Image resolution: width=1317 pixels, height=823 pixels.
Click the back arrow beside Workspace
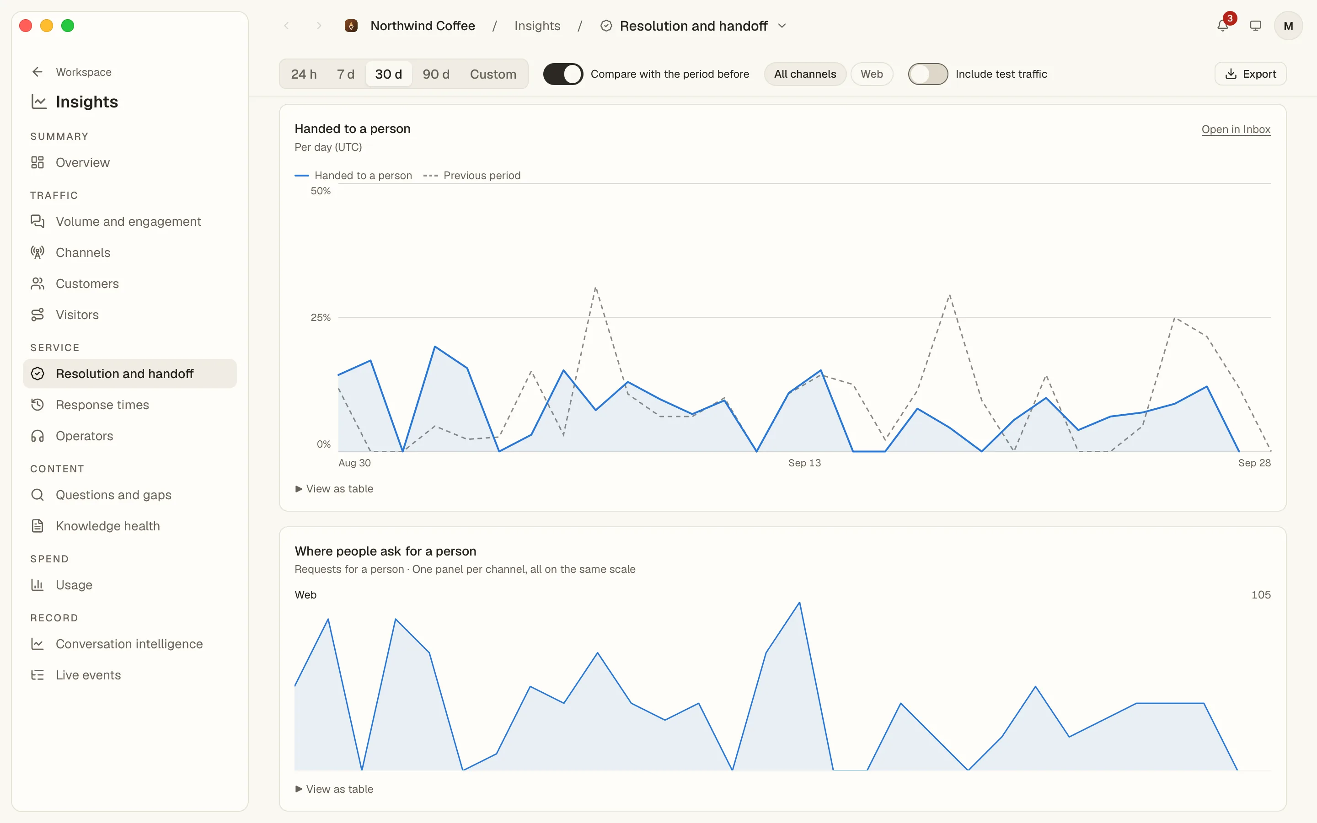(x=37, y=72)
